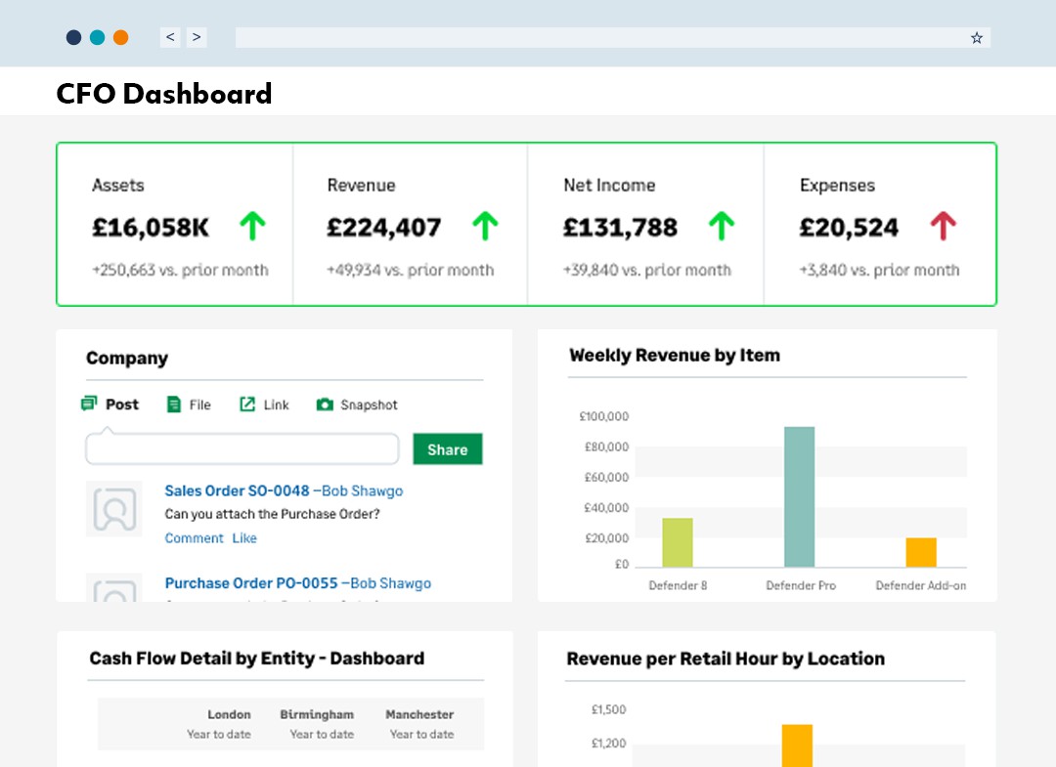Comment on Sales Order SO-0048
The height and width of the screenshot is (767, 1056).
(x=194, y=537)
